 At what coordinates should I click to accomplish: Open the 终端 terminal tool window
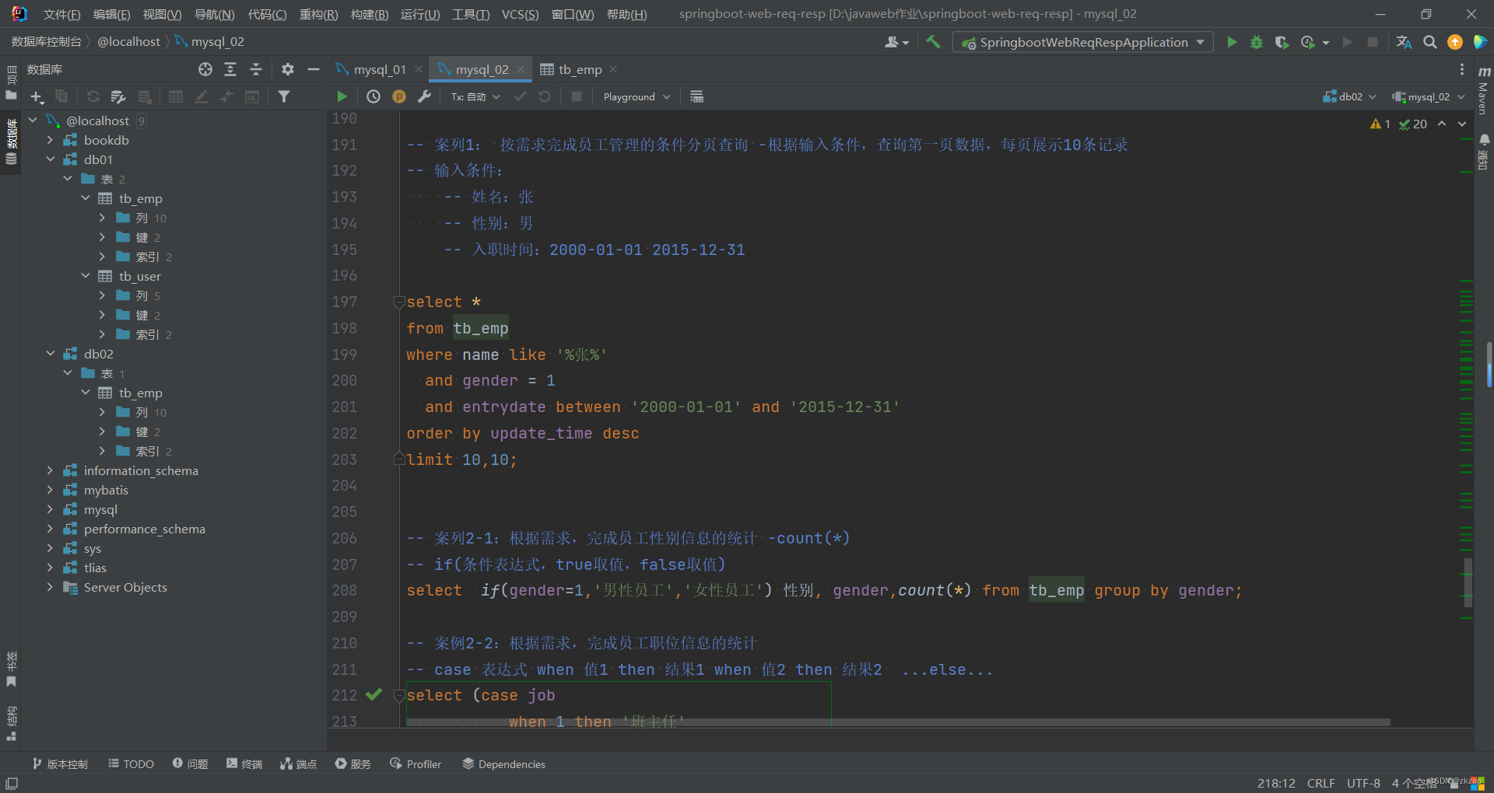point(244,764)
